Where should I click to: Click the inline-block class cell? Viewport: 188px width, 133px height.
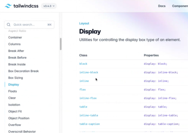coord(89,72)
